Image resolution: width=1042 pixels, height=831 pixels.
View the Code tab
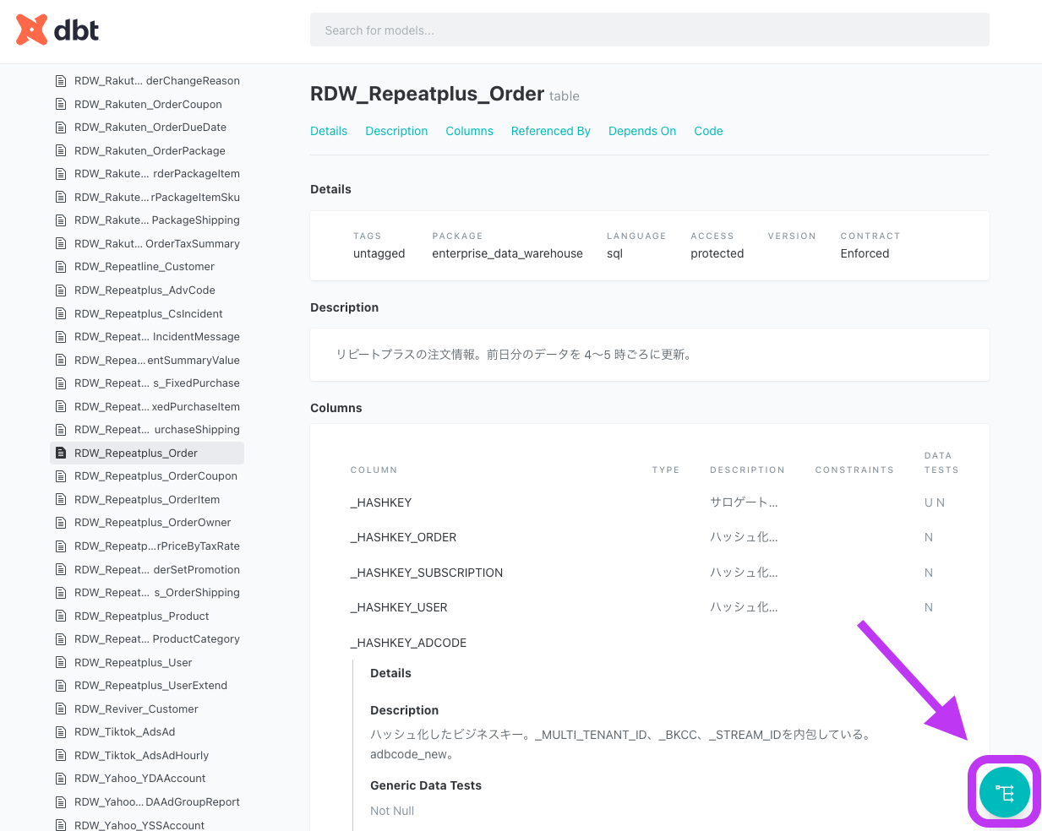708,131
